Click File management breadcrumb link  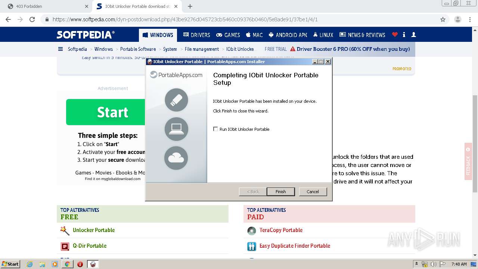click(202, 49)
